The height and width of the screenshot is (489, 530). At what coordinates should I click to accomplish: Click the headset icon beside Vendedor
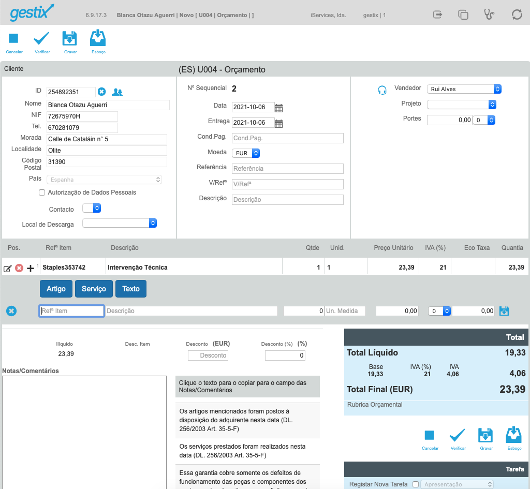[382, 90]
